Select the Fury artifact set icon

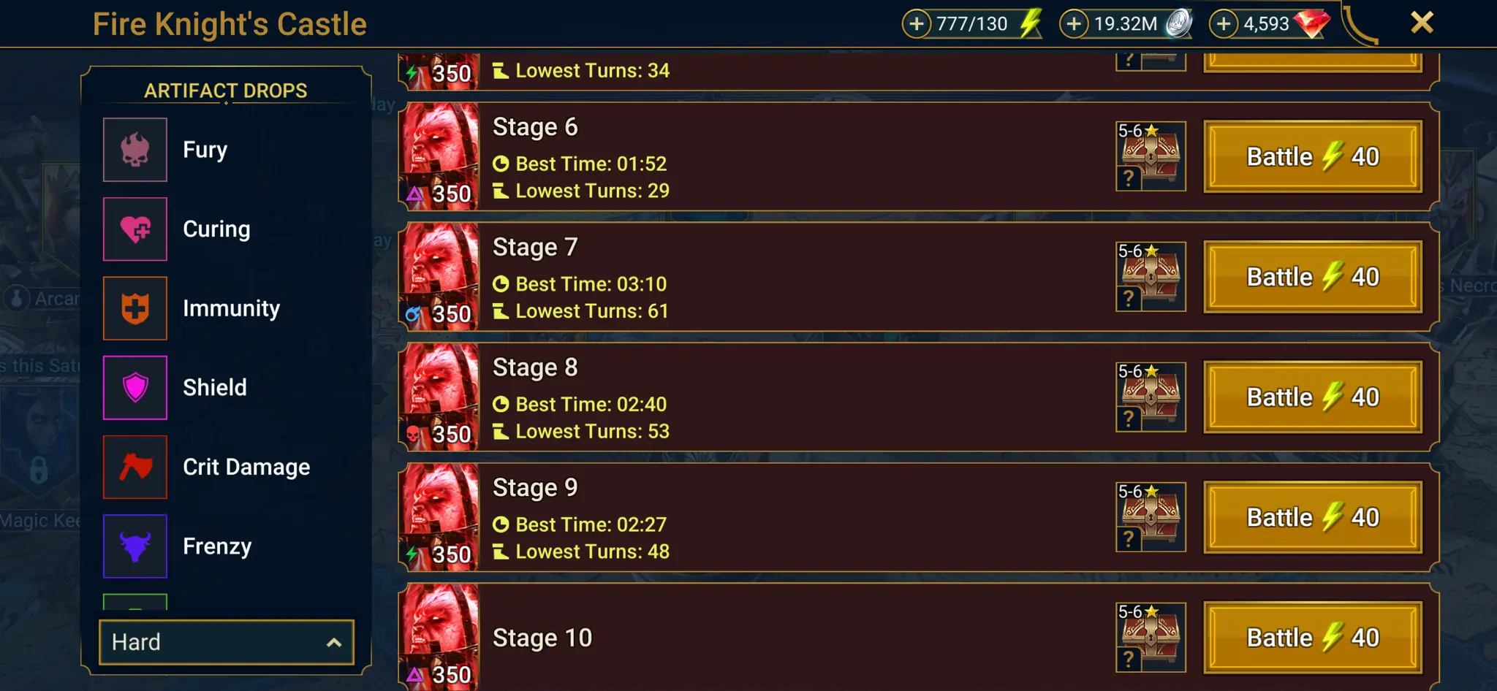pos(135,150)
